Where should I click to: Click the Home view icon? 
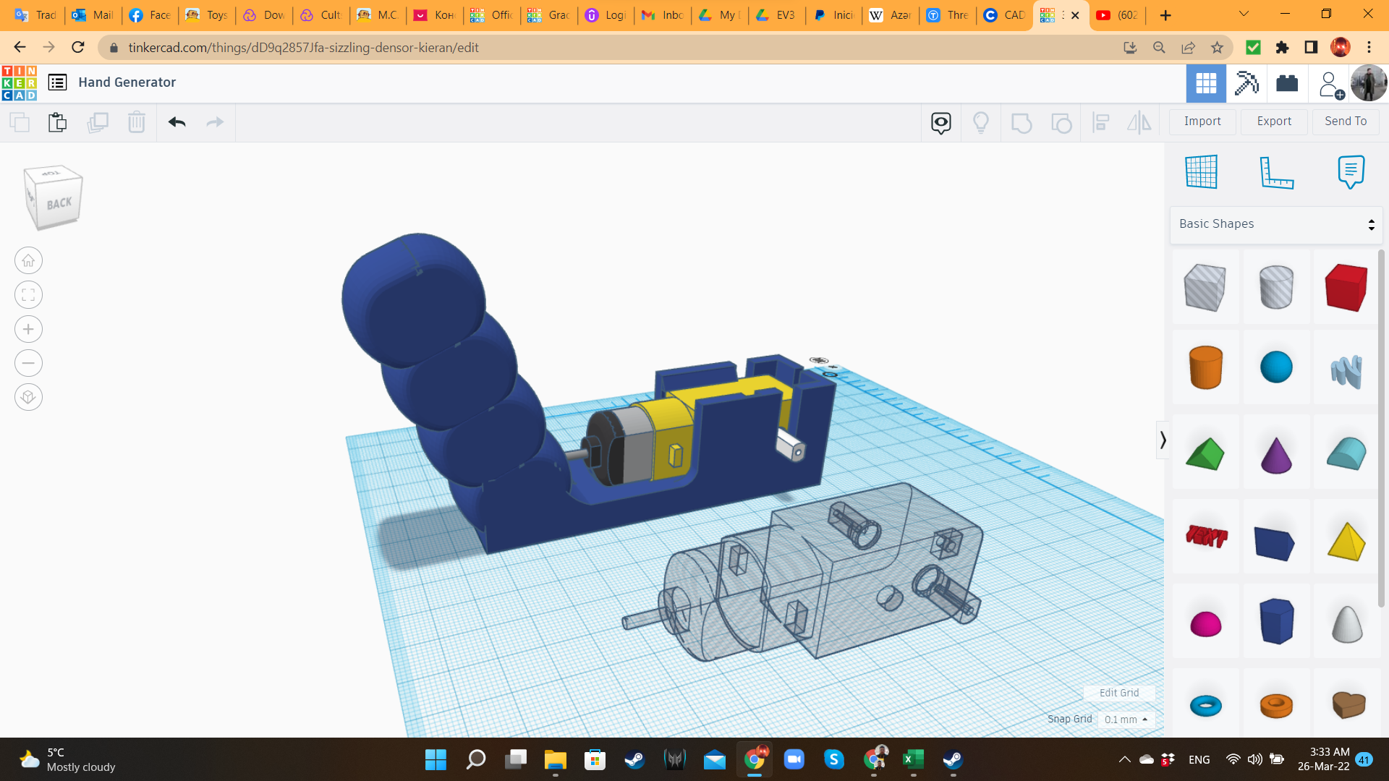28,260
